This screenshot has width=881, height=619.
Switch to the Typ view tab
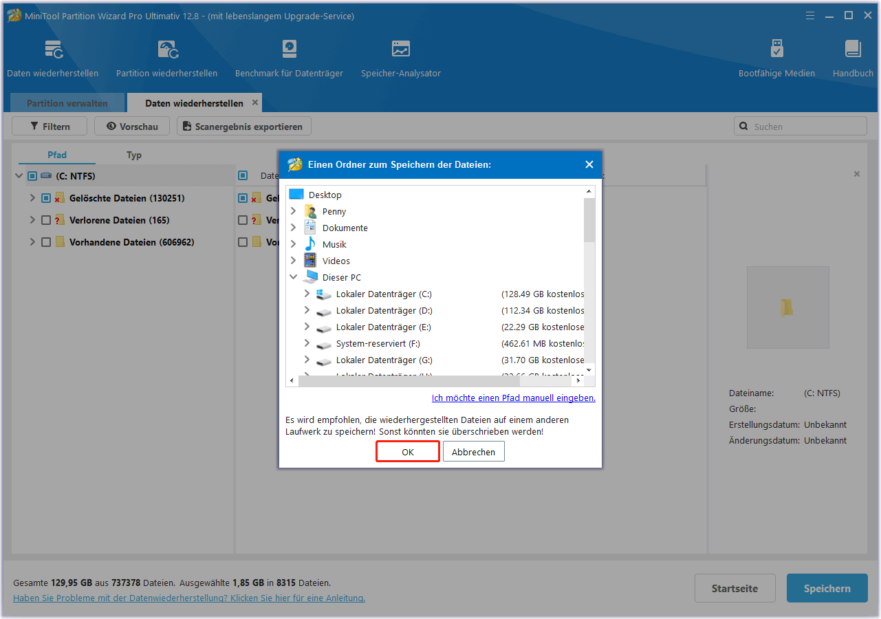point(134,155)
